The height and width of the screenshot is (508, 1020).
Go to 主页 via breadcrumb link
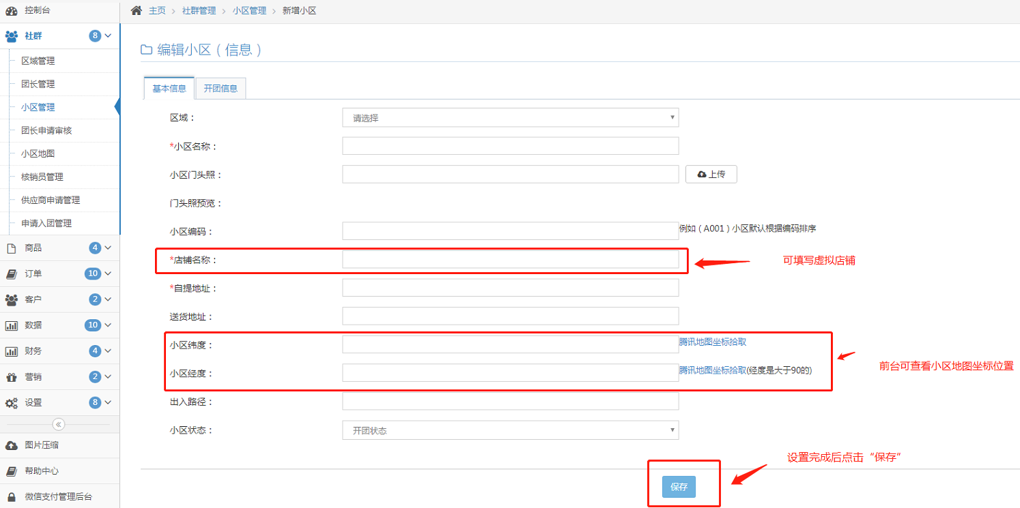click(157, 11)
